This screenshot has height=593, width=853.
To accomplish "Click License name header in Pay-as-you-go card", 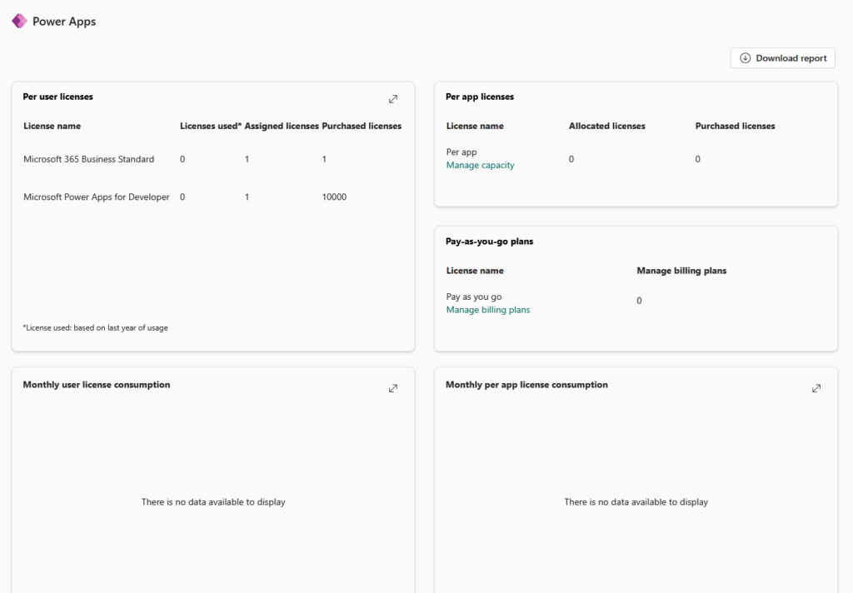I will click(475, 271).
